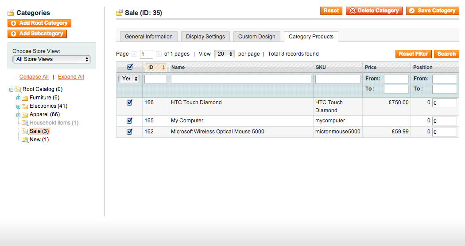Click the Name filter input field
Image resolution: width=465 pixels, height=246 pixels.
point(241,79)
